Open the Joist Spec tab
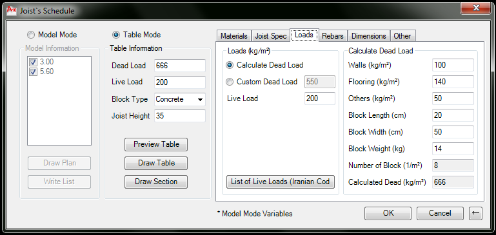496x235 pixels. 271,35
